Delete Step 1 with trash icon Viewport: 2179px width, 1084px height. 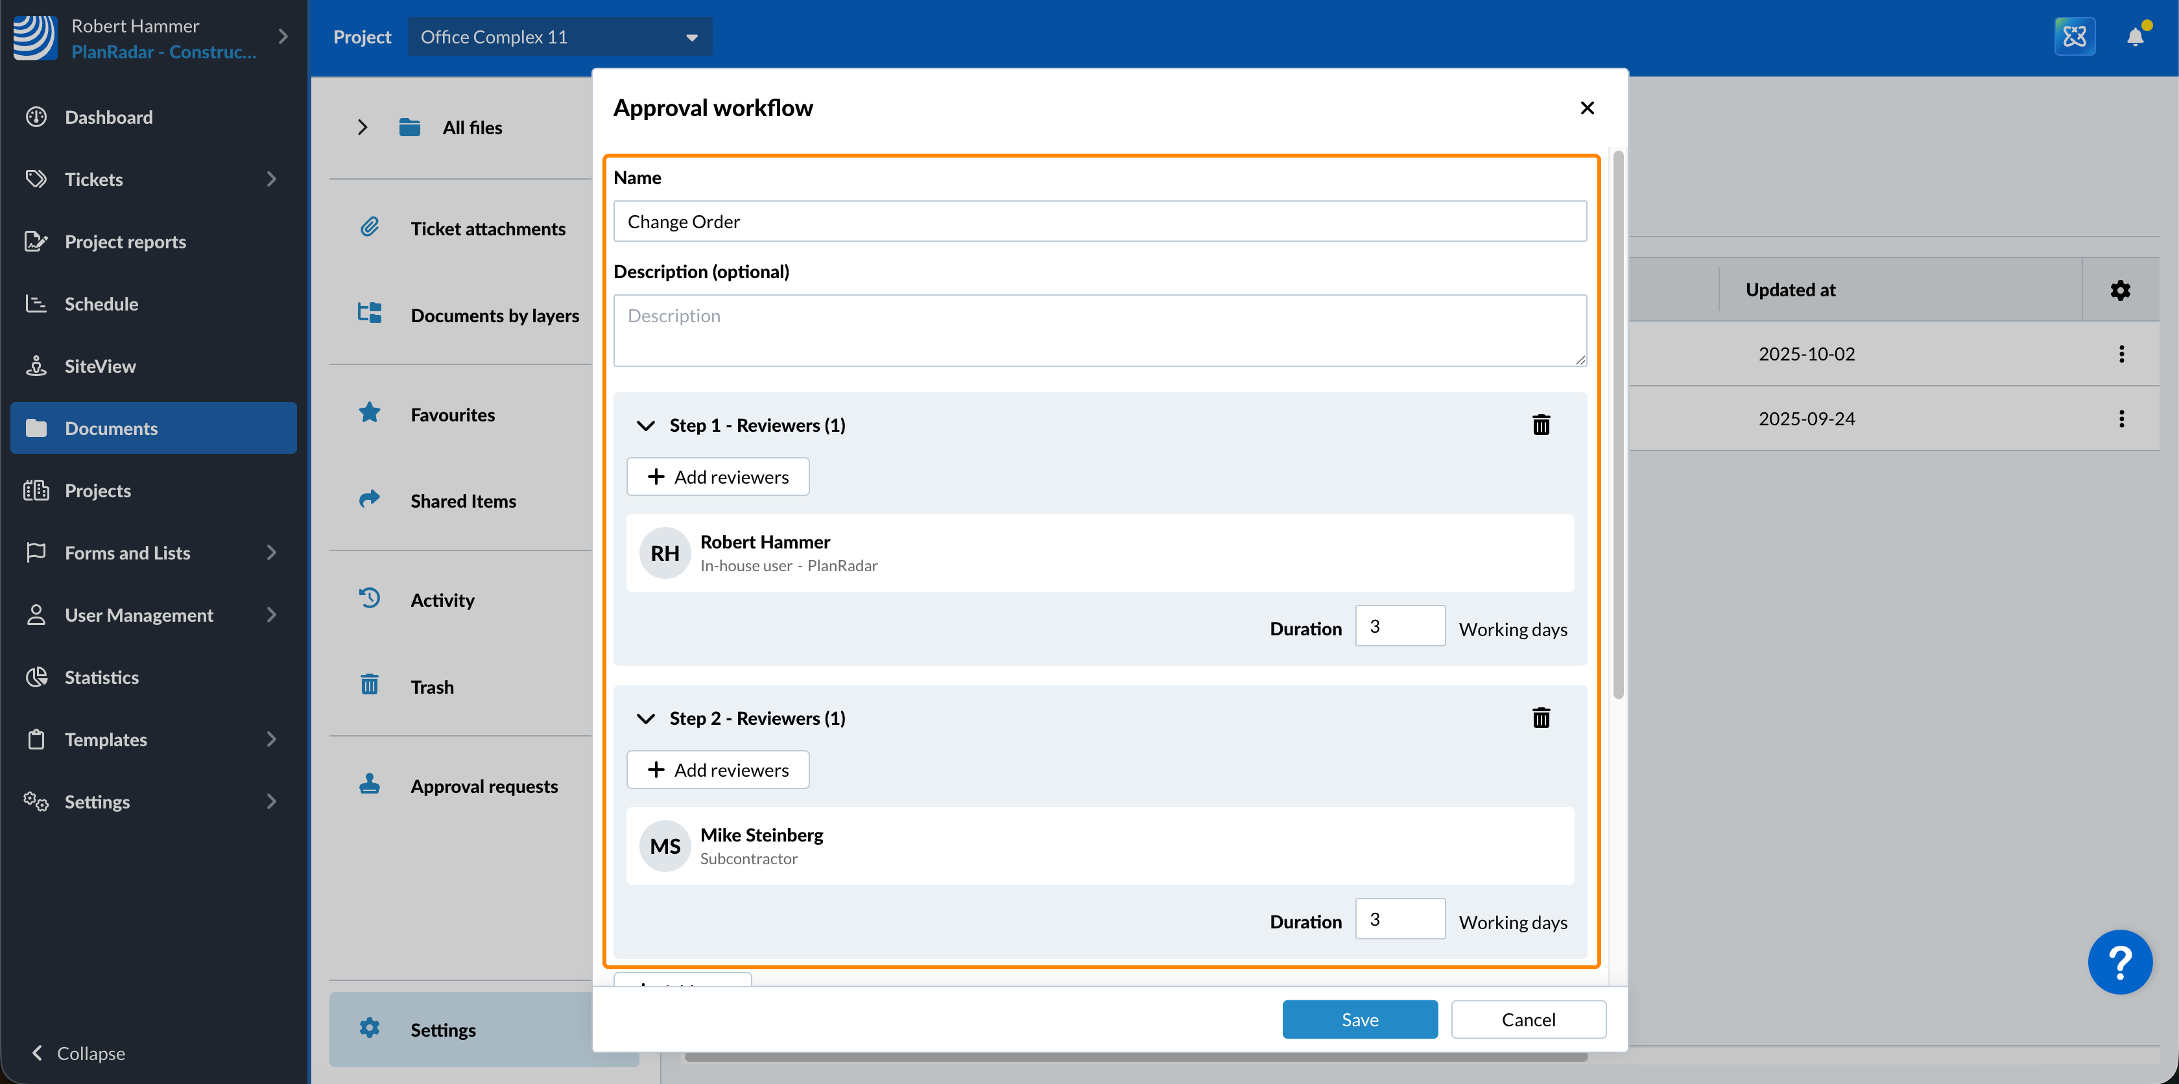pos(1540,425)
